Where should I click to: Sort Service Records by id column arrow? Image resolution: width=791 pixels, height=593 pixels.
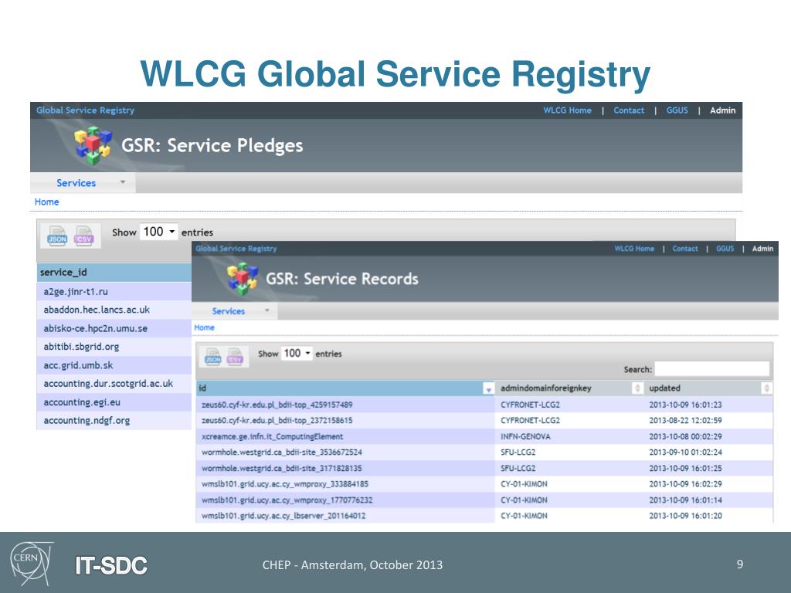(488, 388)
